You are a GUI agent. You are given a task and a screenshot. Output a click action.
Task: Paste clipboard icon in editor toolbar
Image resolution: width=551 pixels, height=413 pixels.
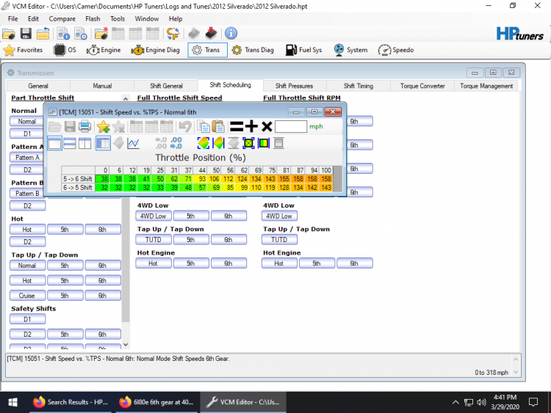[x=218, y=126]
